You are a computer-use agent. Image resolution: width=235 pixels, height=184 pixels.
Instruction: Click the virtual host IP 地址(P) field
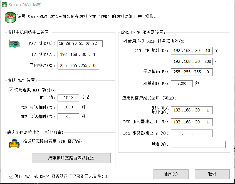(78, 54)
